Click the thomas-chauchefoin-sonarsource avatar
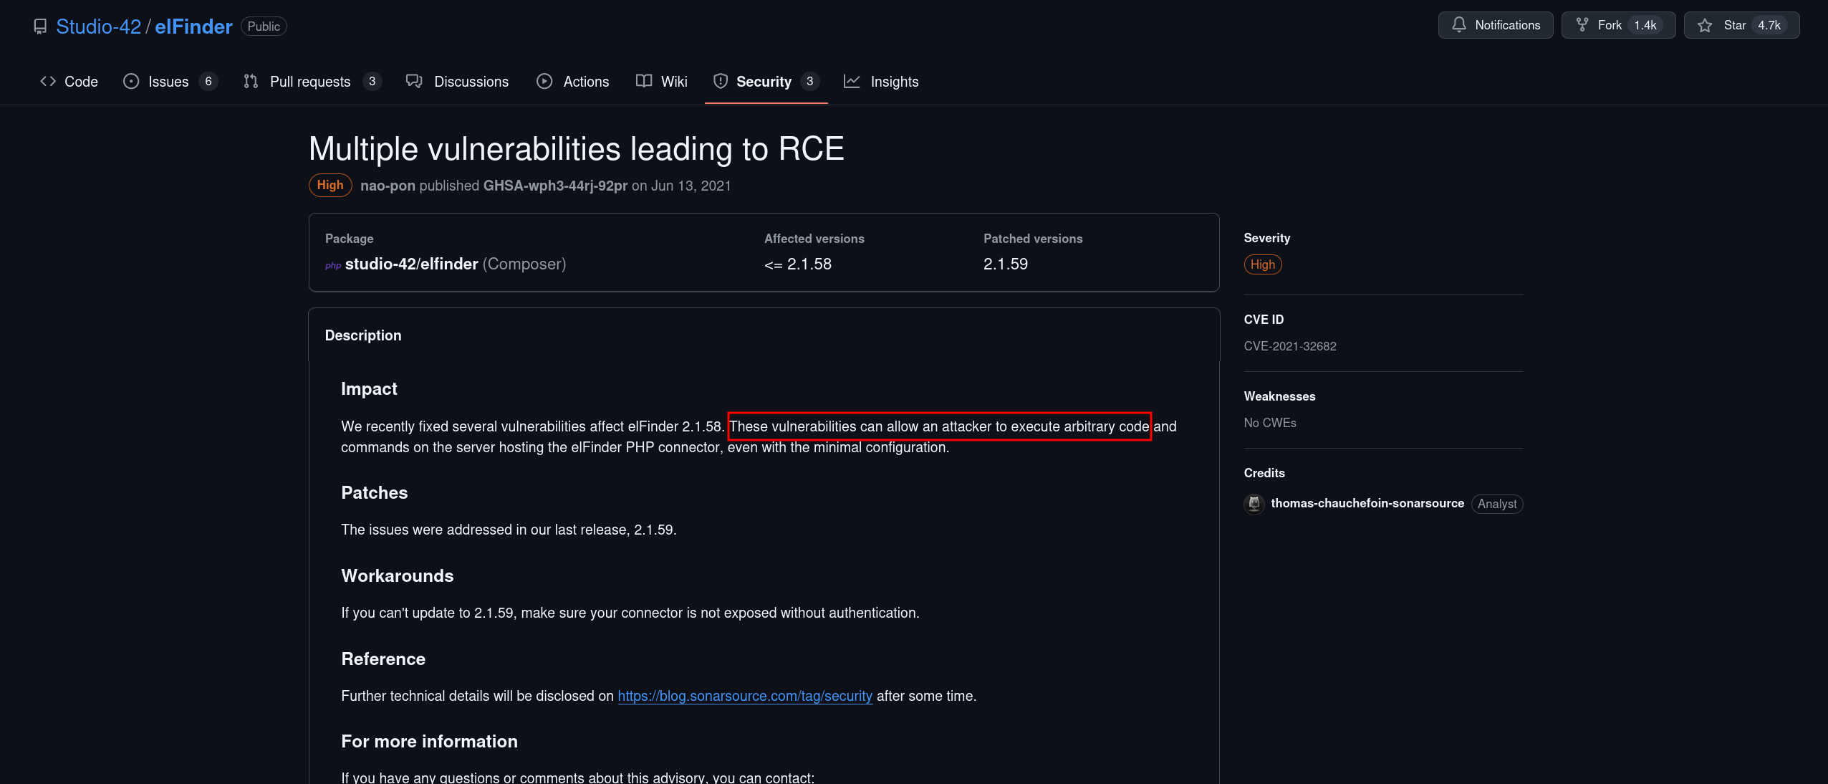 [x=1254, y=504]
